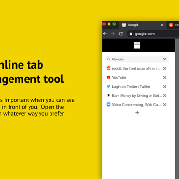This screenshot has height=179, width=179.
Task: Click the Twitter bird favicon in list
Action: coord(109,86)
